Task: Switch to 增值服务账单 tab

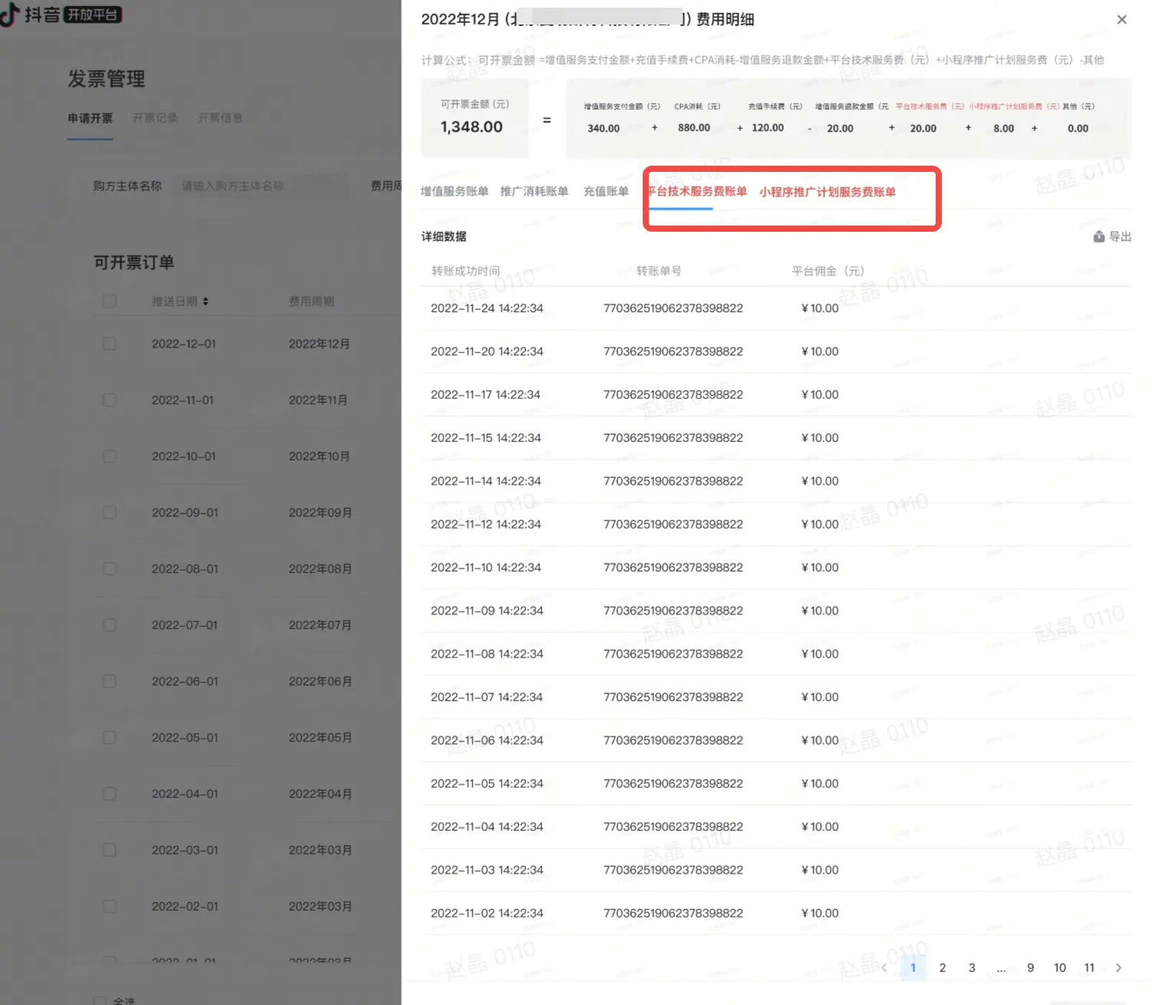Action: (454, 192)
